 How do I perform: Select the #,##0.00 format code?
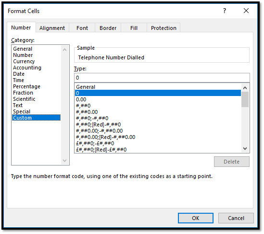(x=158, y=112)
